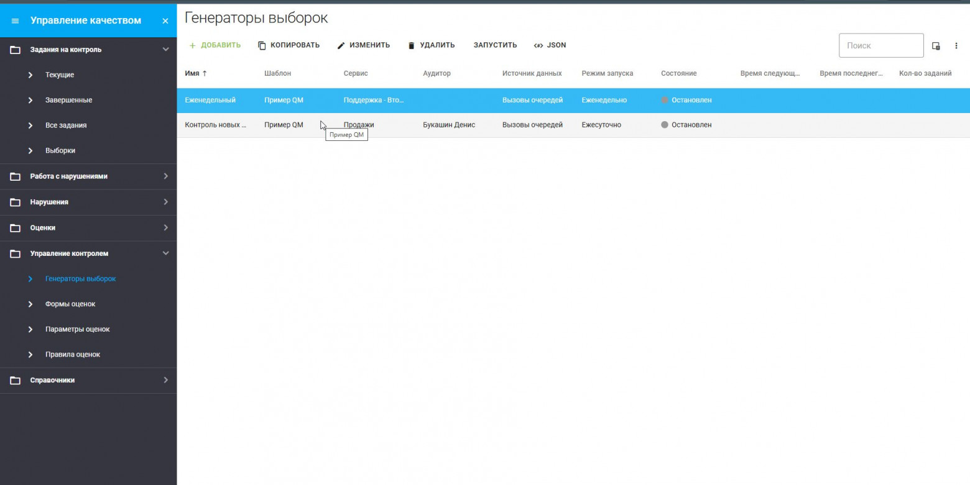This screenshot has width=970, height=485.
Task: Open Параметры оценок in sidebar
Action: 78,329
